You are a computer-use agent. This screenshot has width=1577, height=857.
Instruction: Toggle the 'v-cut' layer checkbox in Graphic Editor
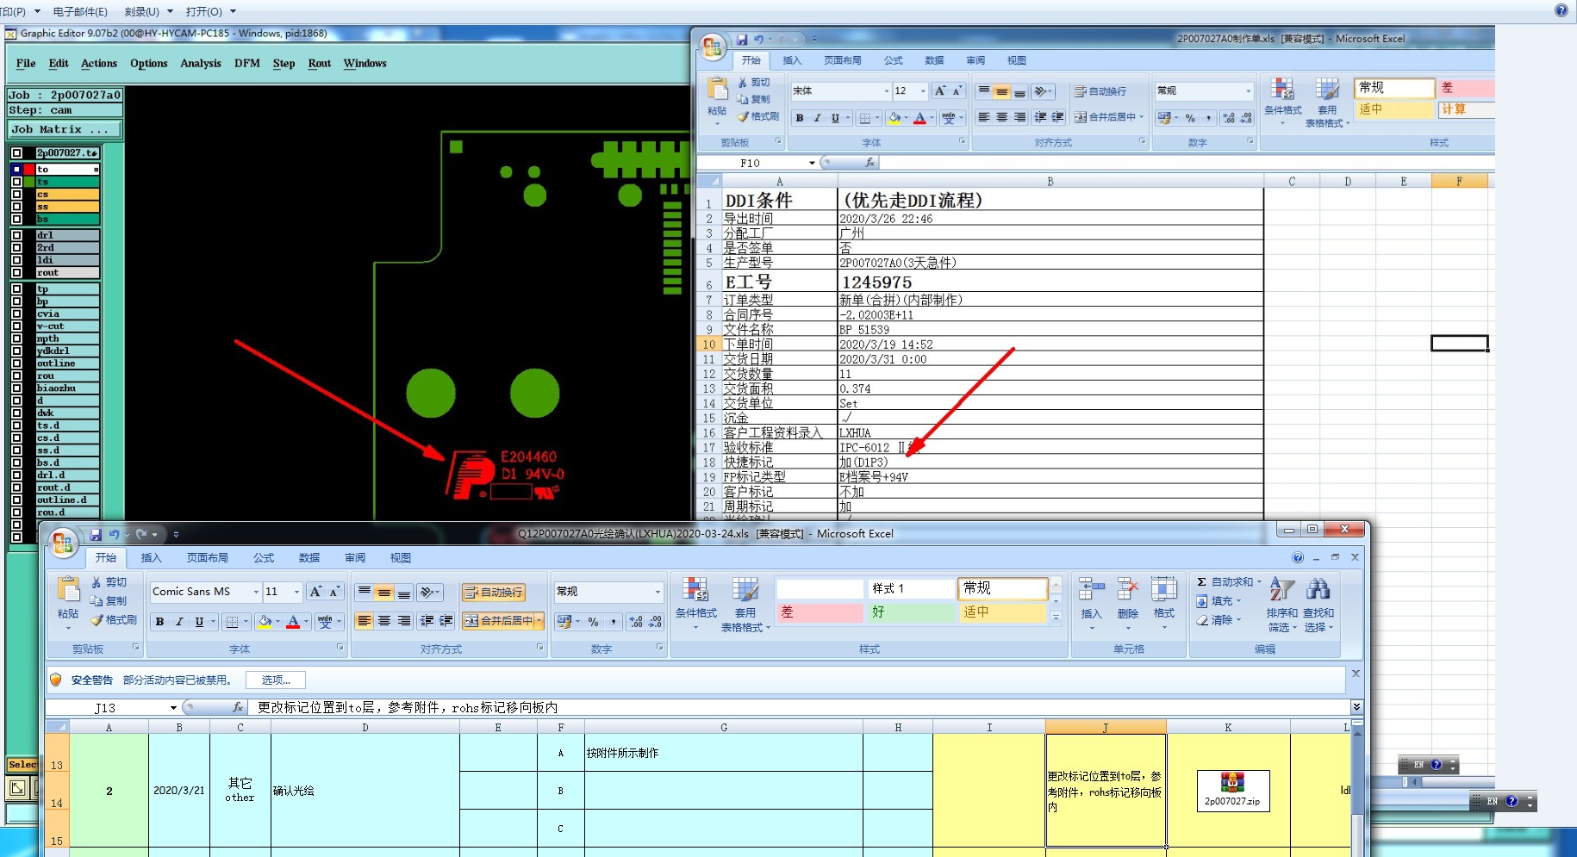[x=16, y=326]
